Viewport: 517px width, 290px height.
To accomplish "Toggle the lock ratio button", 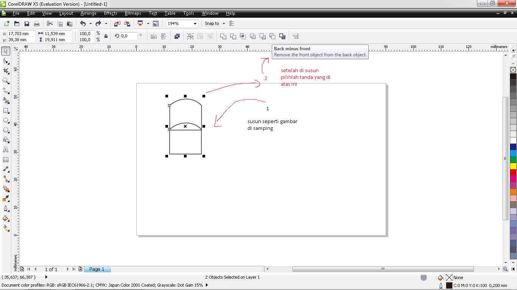I will tap(106, 36).
